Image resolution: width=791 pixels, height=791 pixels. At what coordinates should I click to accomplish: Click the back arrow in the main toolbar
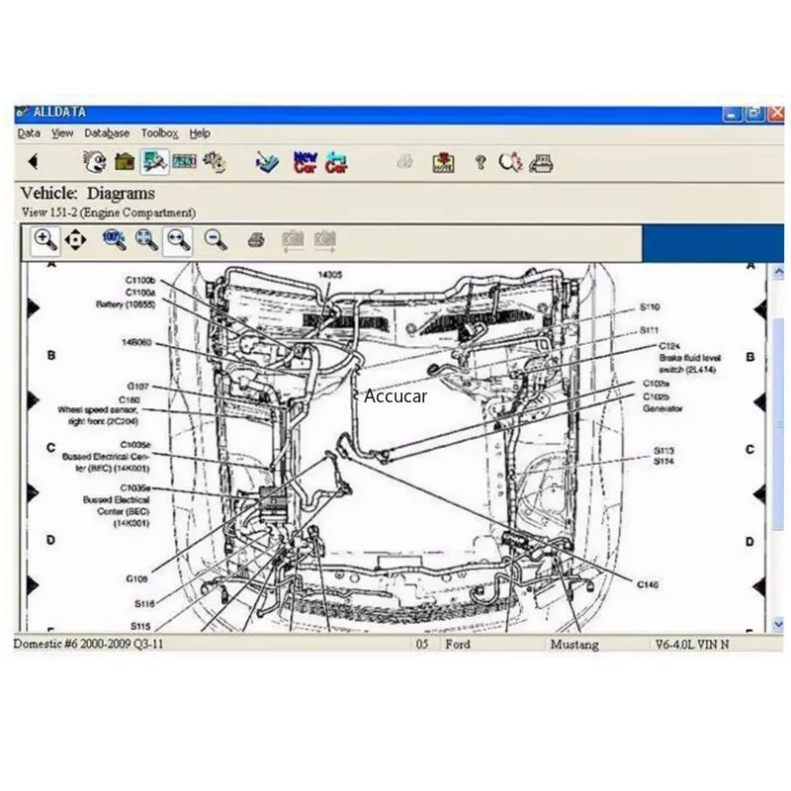pos(34,162)
